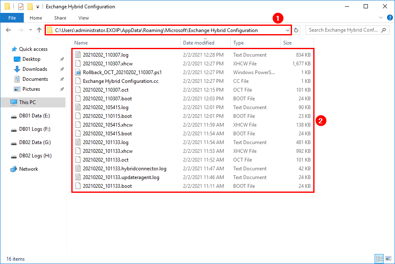Click the Pictures icon in sidebar
This screenshot has height=264, width=395.
[17, 89]
